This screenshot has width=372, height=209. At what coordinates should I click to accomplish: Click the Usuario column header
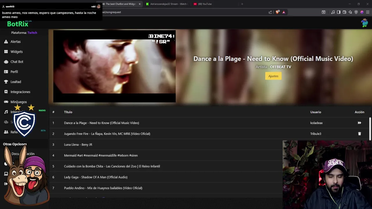(x=316, y=112)
